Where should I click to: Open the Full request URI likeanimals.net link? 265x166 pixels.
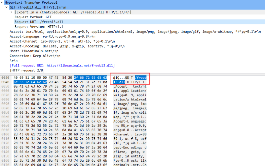[x=62, y=66]
